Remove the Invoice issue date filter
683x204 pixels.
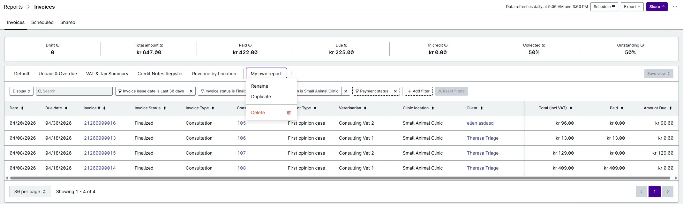tap(191, 91)
